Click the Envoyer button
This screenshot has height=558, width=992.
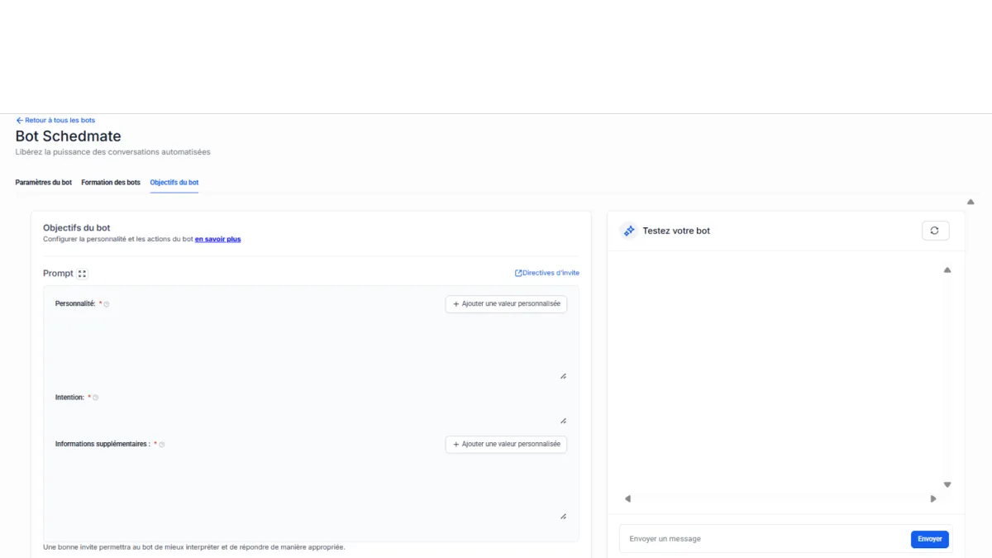930,539
